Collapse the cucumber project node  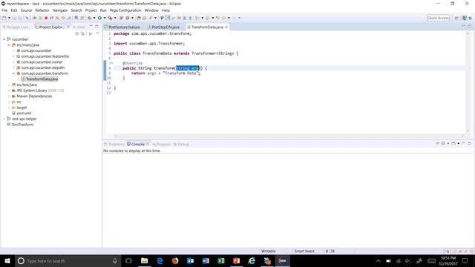click(4, 39)
